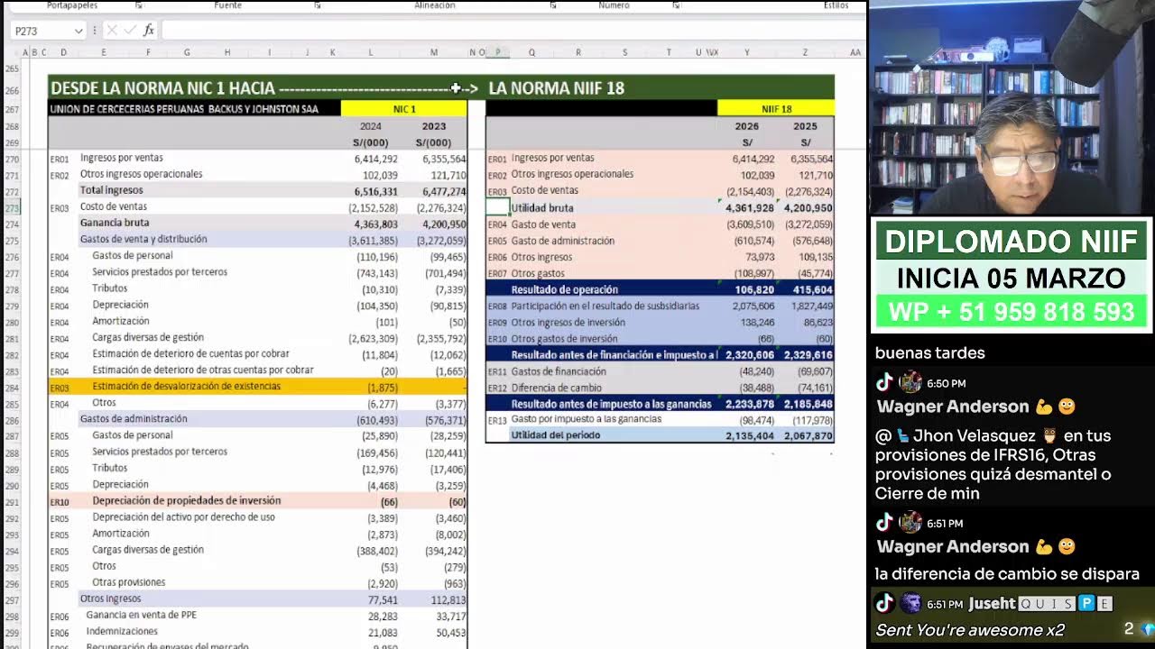Screen dimensions: 1155x649
Task: Click 'Gastos de venta y distribución' label
Action: click(x=143, y=239)
